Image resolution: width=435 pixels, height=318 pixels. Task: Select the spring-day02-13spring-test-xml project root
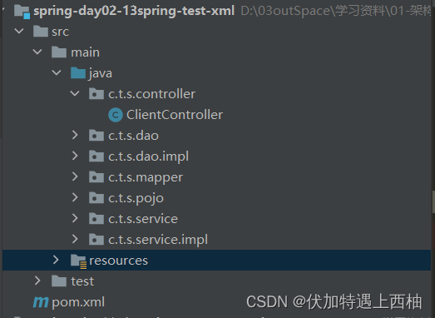(134, 11)
